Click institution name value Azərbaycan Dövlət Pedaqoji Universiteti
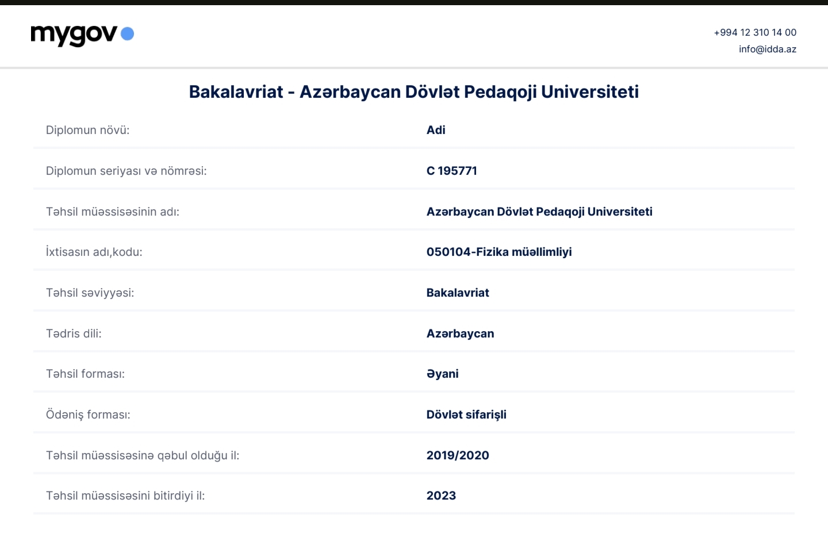 pos(539,212)
